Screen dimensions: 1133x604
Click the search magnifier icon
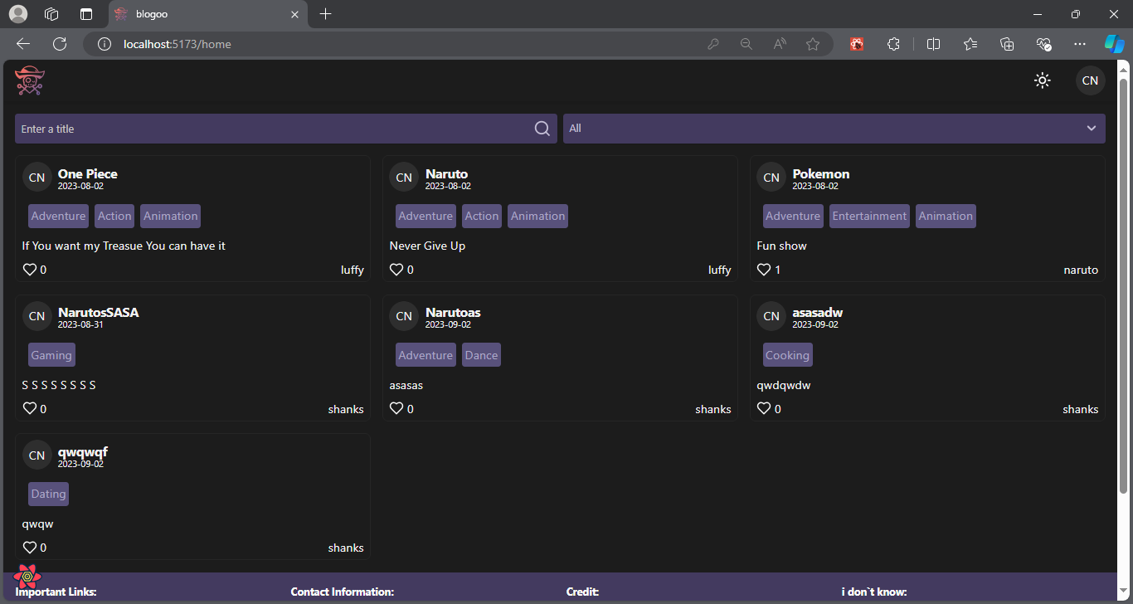click(542, 129)
